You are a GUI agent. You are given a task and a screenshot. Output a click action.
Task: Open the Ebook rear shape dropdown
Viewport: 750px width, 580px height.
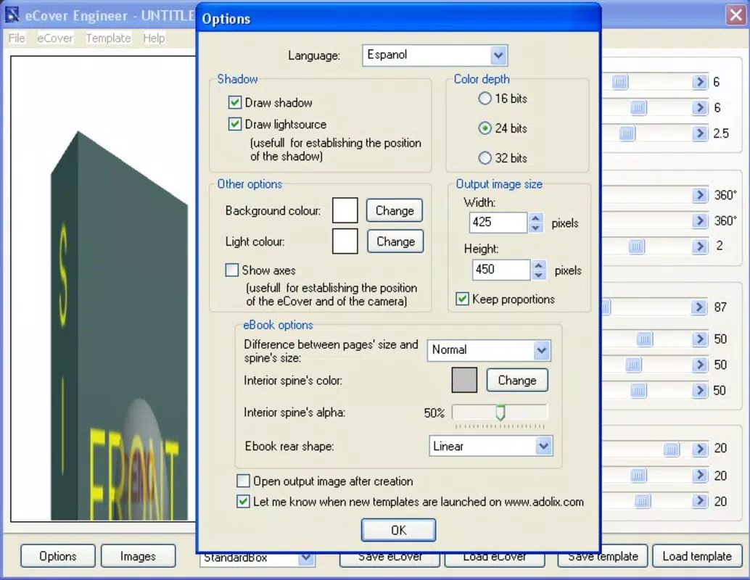point(543,446)
